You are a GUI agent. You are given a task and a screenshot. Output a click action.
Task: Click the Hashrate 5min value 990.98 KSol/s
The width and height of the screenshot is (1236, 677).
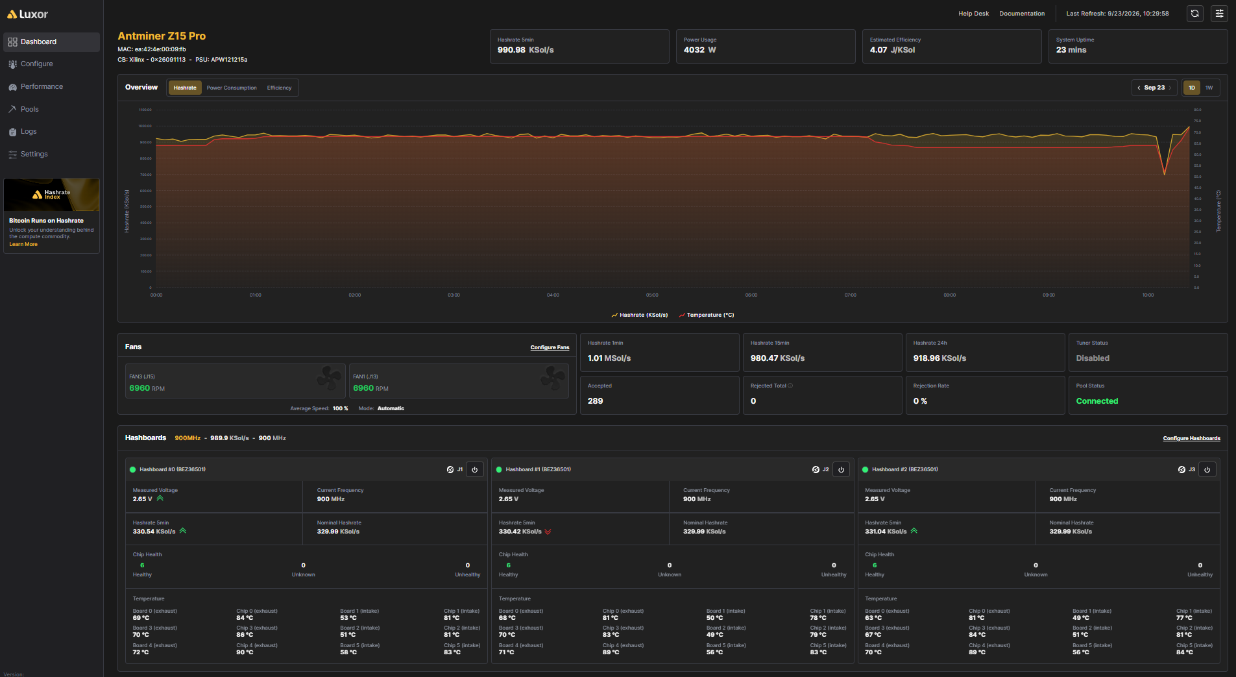526,50
